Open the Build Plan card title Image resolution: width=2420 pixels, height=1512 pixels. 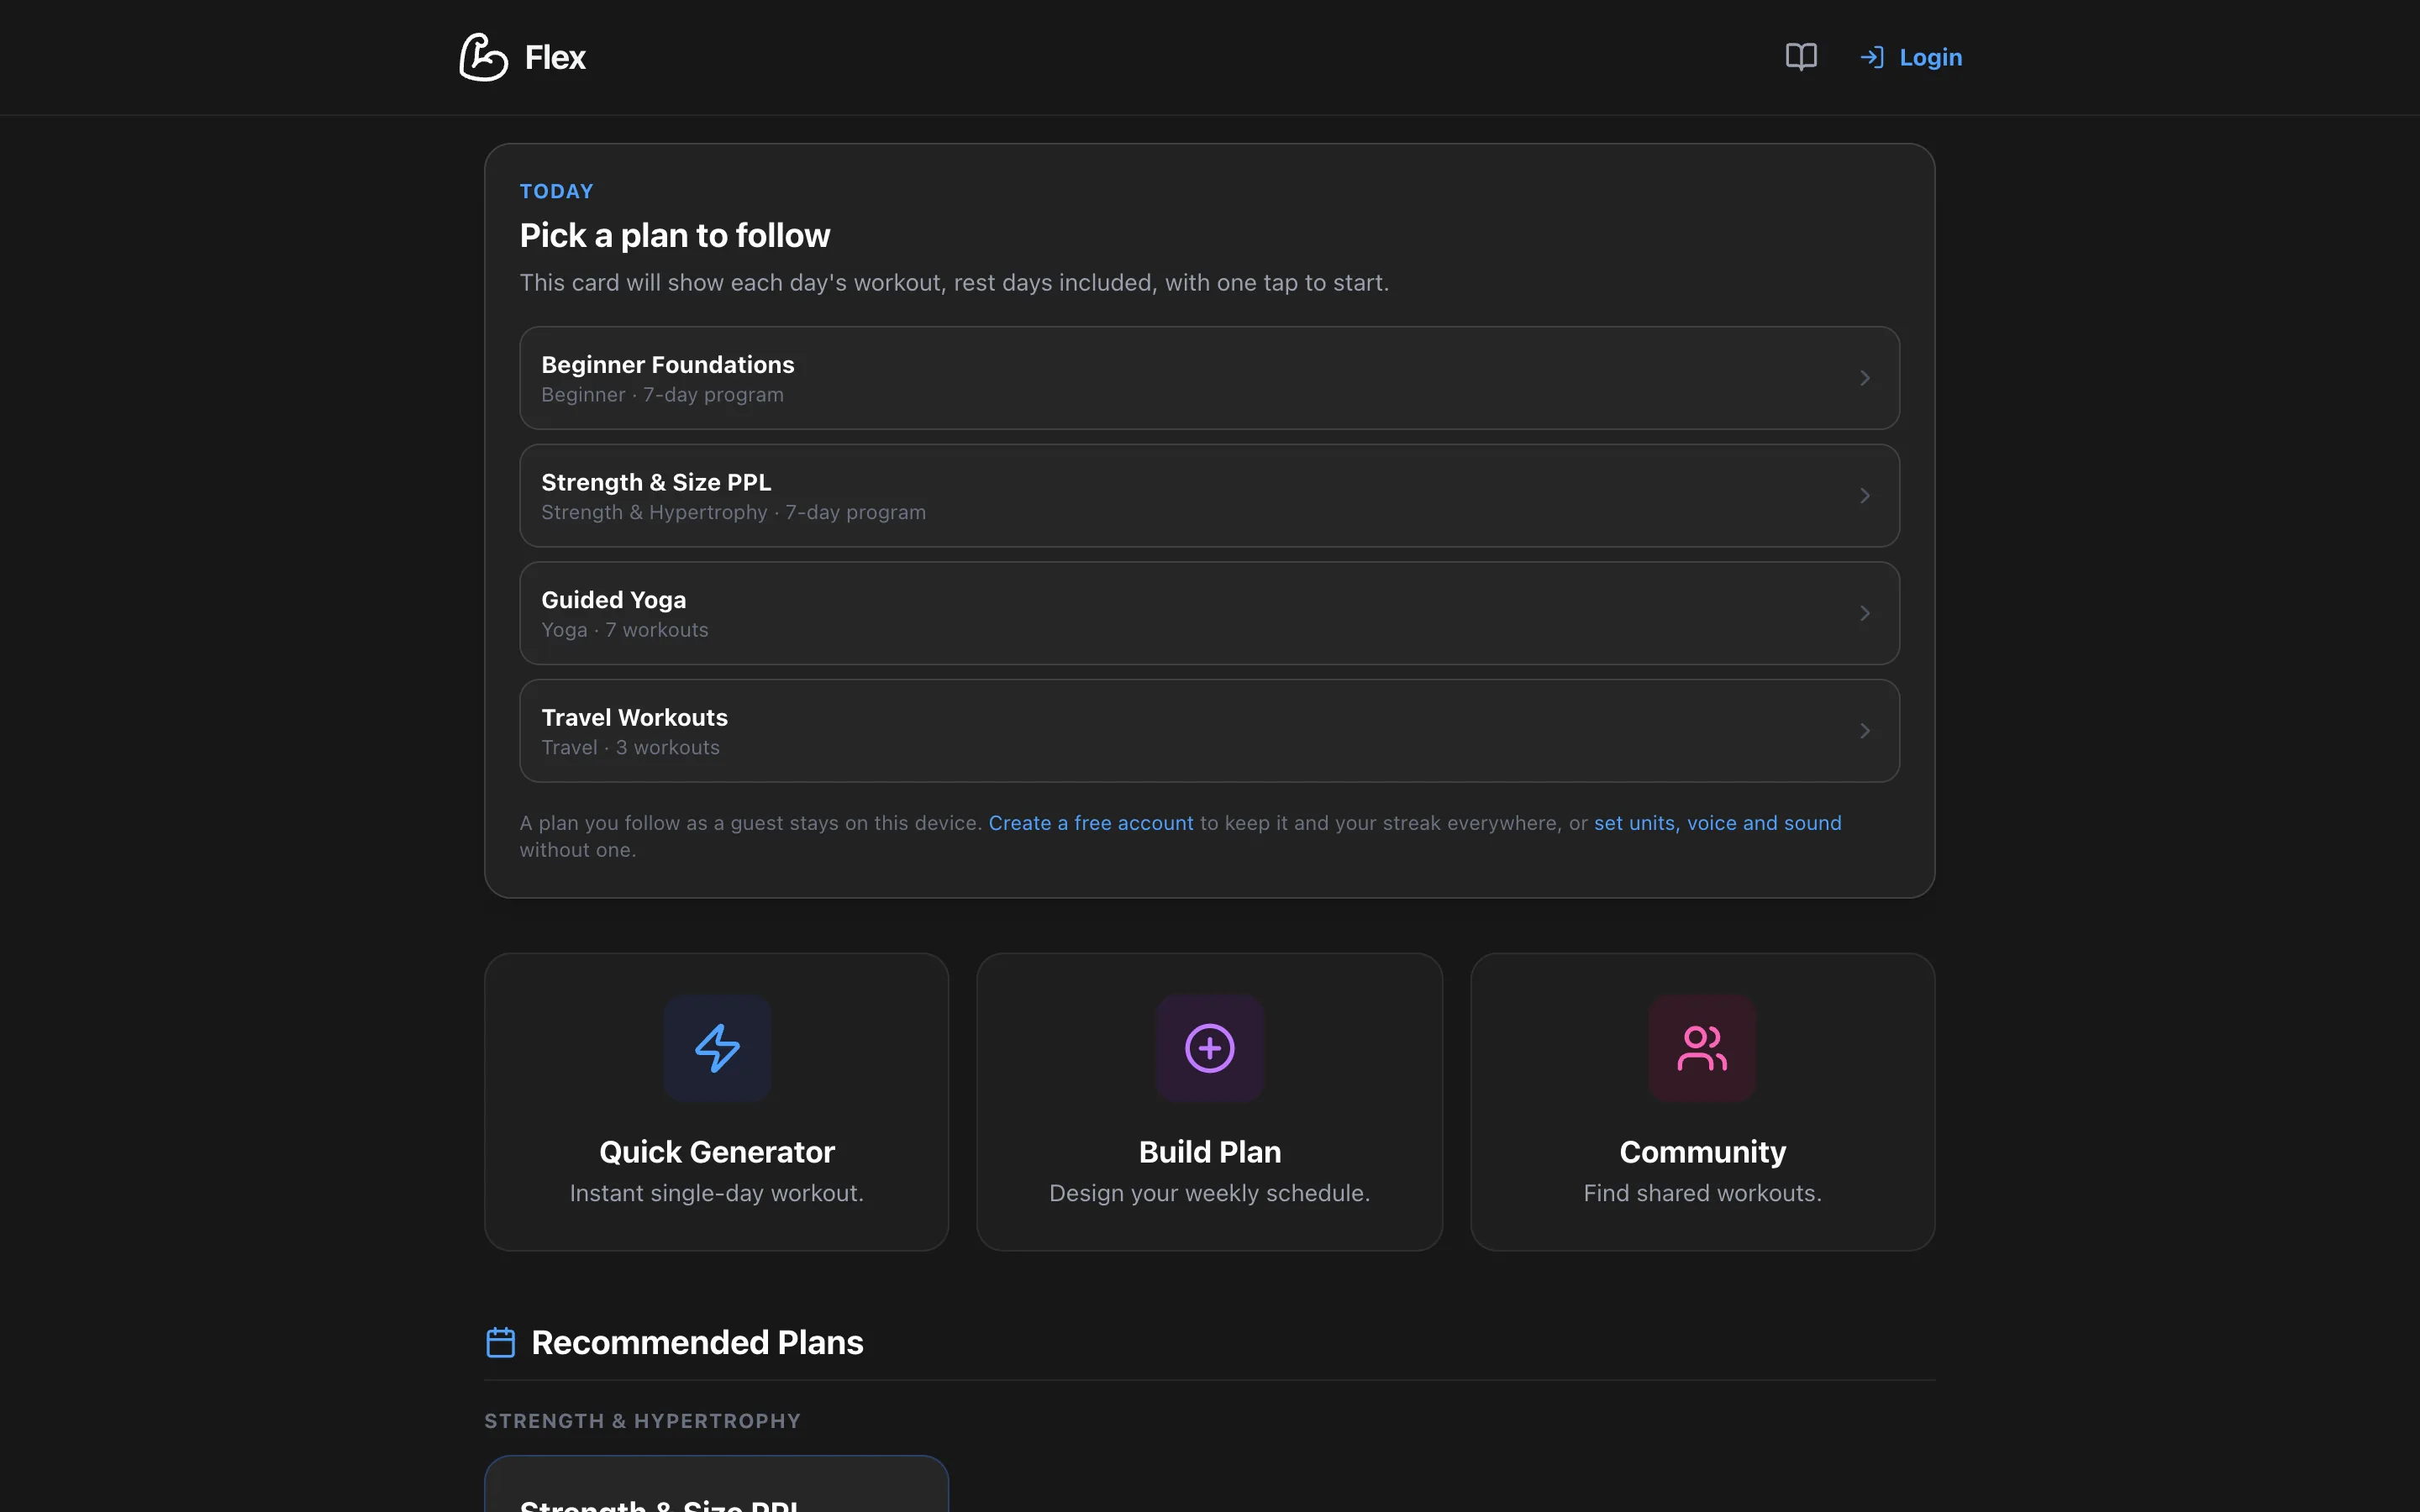(x=1210, y=1152)
